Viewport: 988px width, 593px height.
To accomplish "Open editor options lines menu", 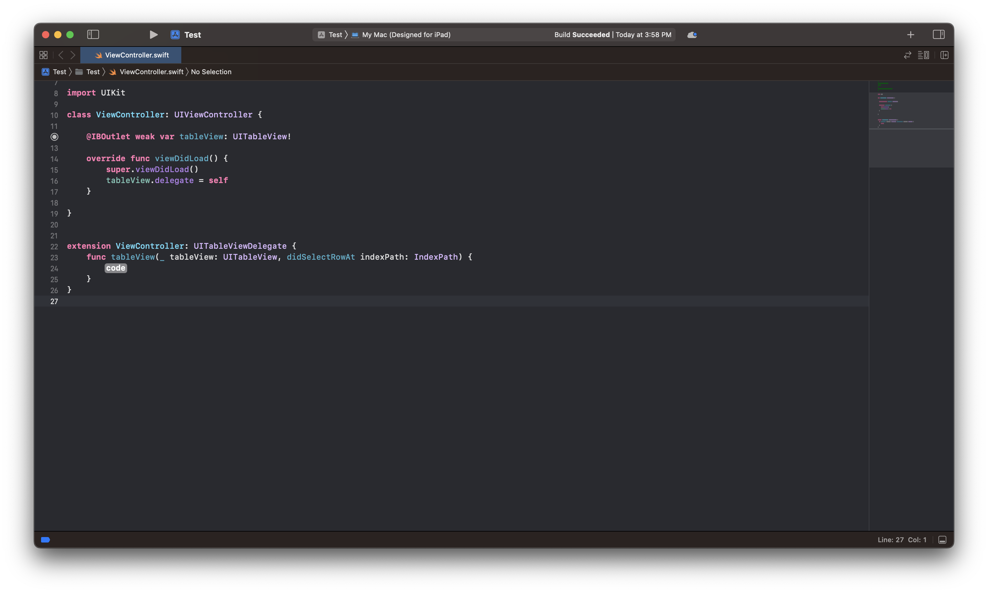I will tap(923, 55).
